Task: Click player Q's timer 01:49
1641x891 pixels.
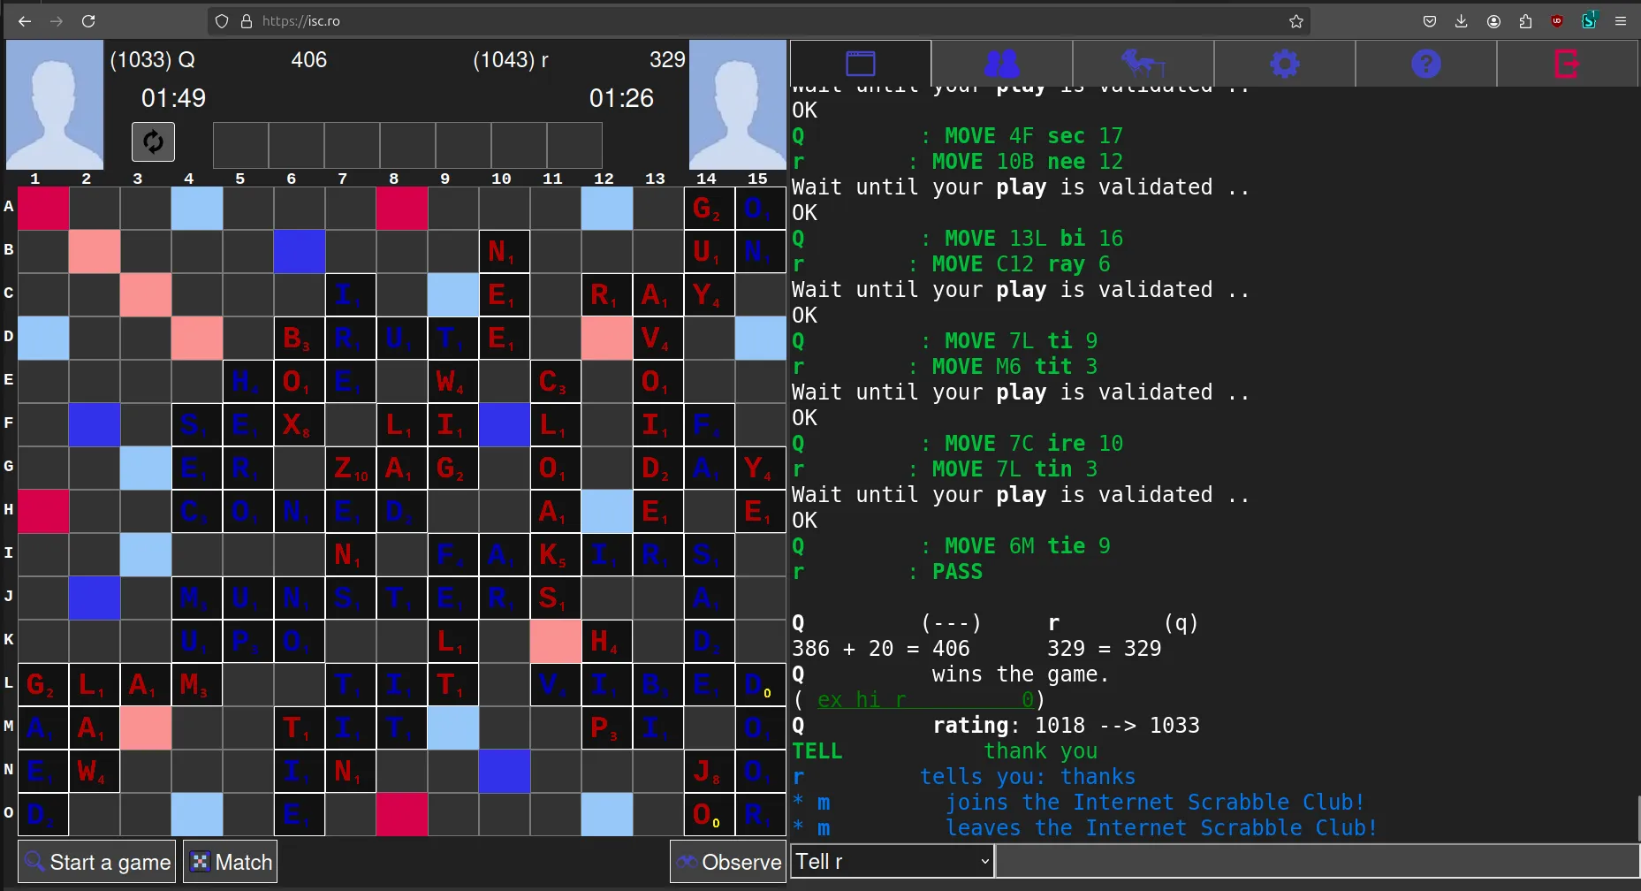Action: (x=173, y=98)
